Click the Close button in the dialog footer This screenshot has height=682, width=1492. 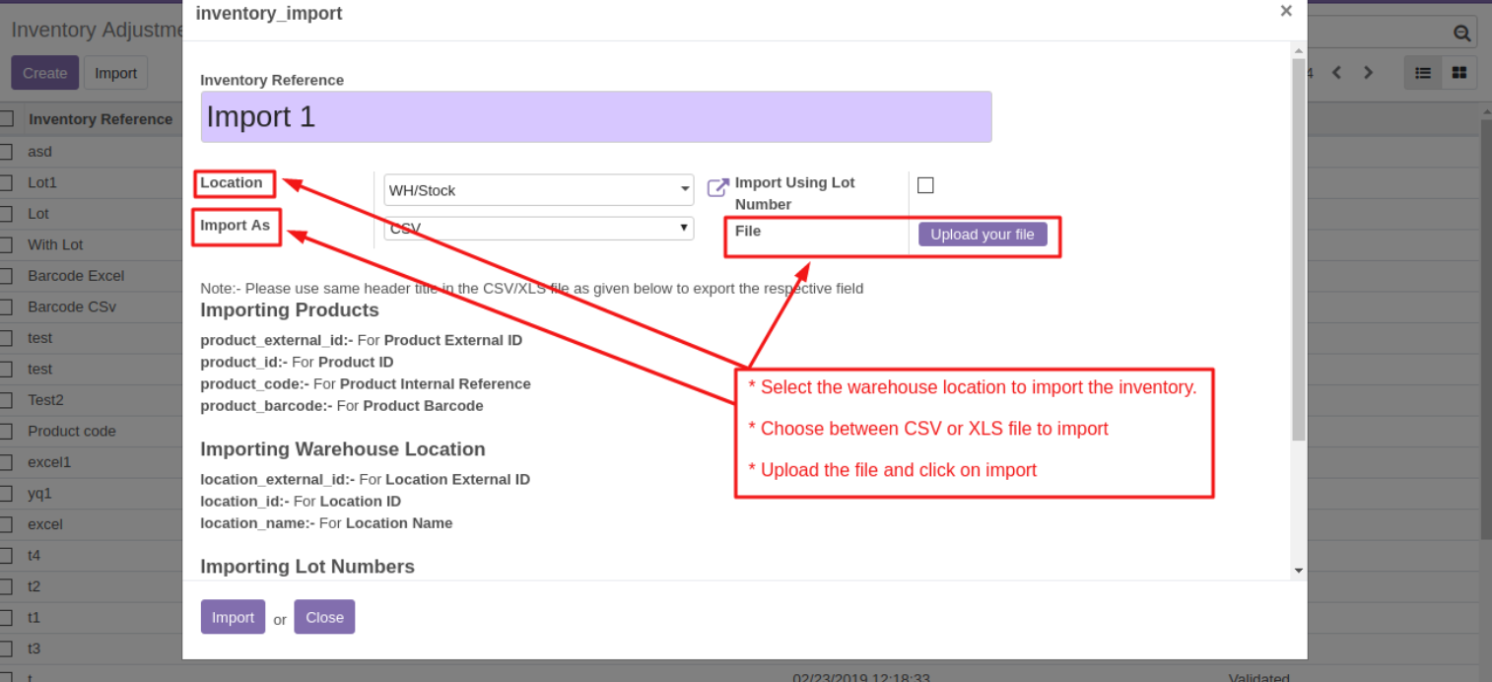[x=324, y=617]
